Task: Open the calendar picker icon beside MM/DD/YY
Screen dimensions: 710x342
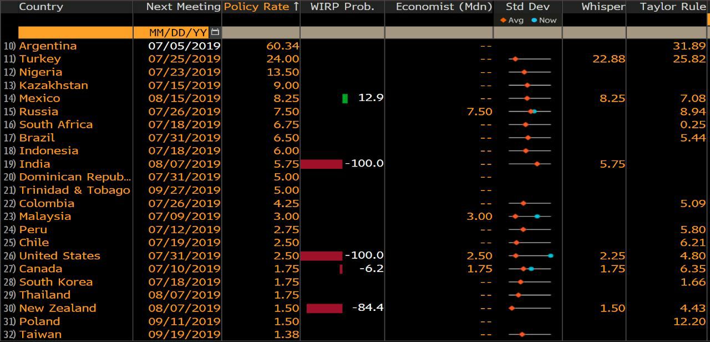Action: coord(215,32)
